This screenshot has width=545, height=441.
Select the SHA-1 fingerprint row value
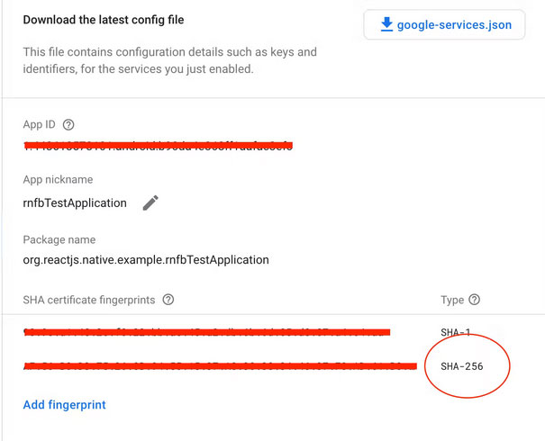point(207,332)
